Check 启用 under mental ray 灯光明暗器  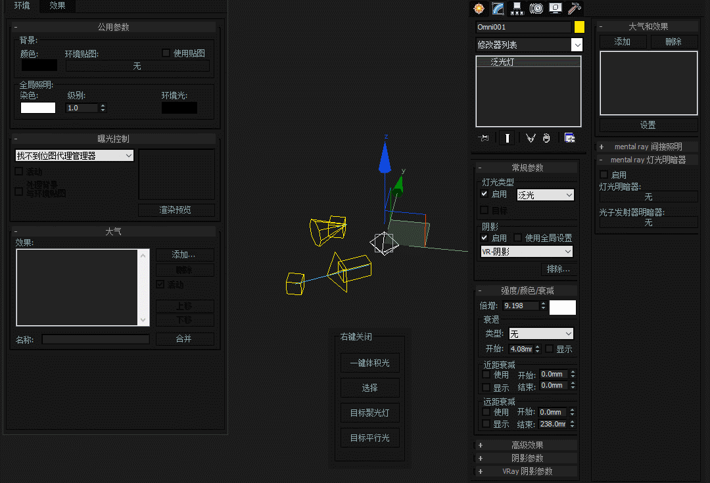[603, 175]
